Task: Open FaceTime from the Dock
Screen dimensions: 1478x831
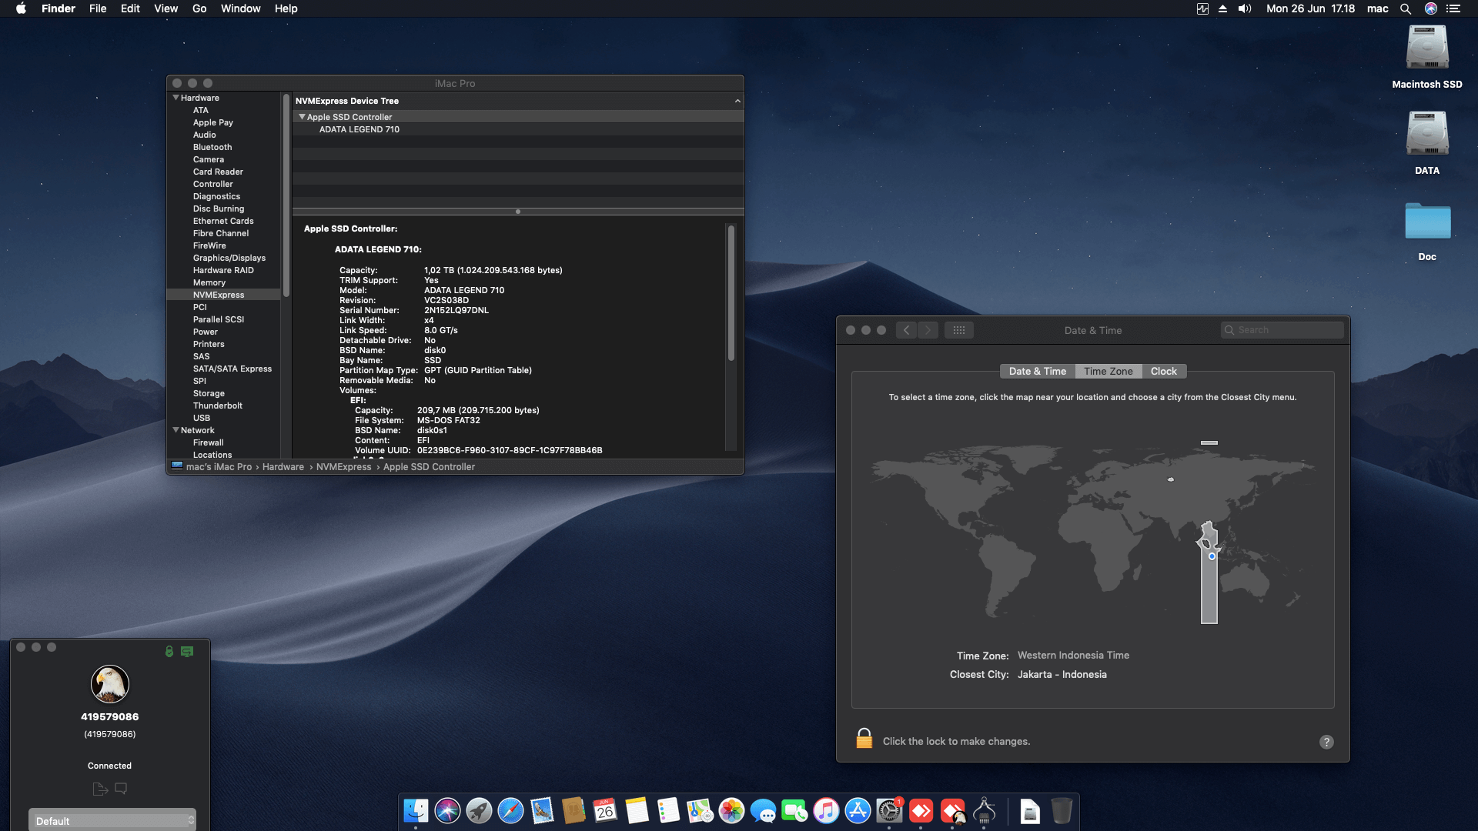Action: (794, 811)
